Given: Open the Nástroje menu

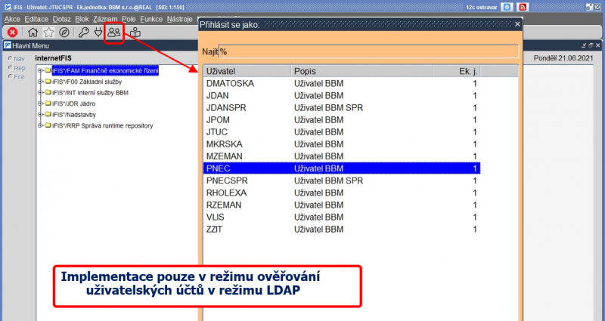Looking at the screenshot, I should point(179,20).
